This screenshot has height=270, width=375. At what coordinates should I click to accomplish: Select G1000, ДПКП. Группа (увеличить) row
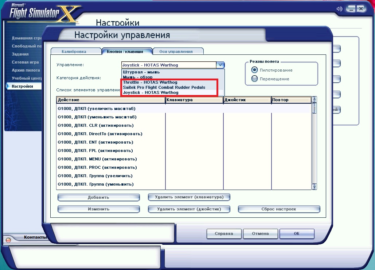pos(184,176)
